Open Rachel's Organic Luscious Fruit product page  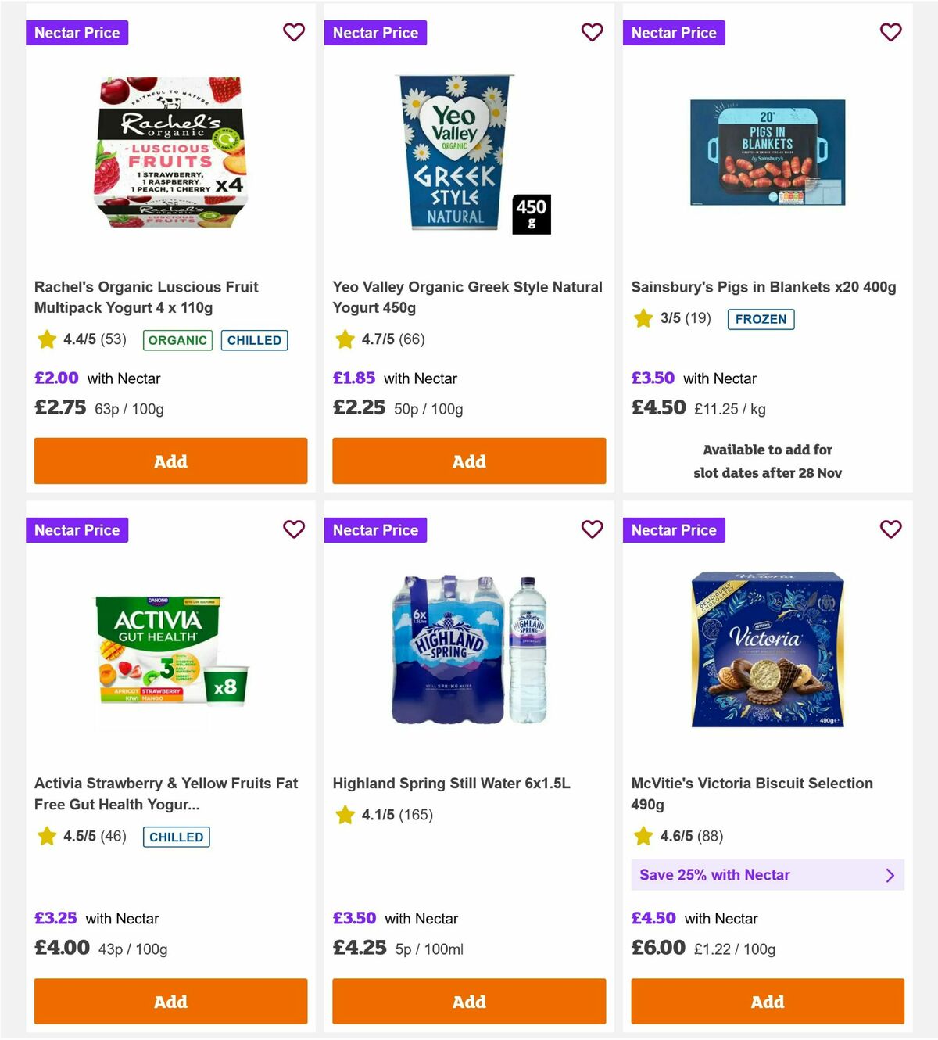(146, 297)
